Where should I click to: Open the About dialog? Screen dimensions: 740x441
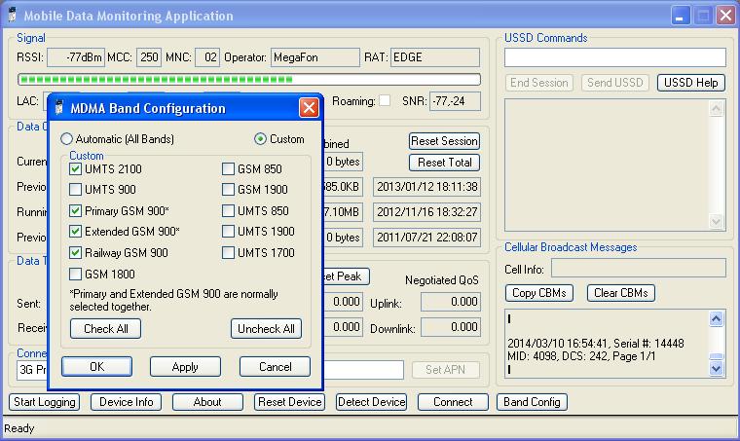click(207, 402)
